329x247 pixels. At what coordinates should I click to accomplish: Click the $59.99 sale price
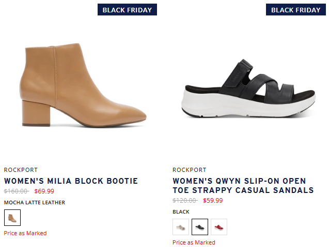(x=213, y=201)
